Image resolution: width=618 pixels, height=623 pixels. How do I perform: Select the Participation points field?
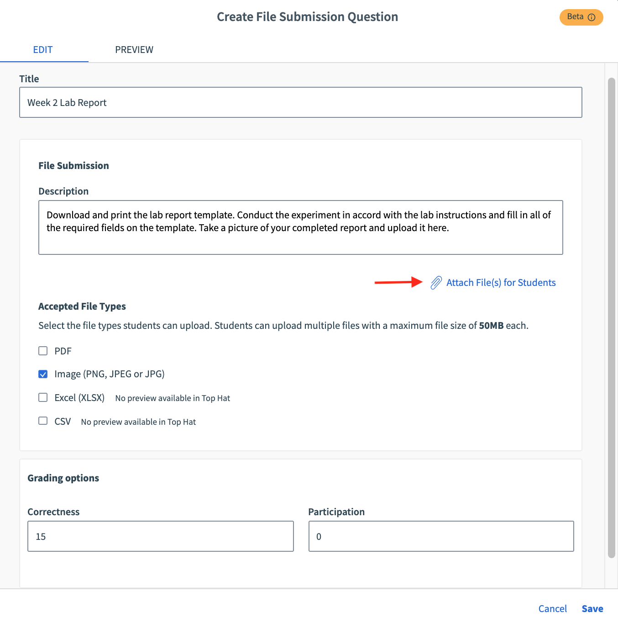441,536
